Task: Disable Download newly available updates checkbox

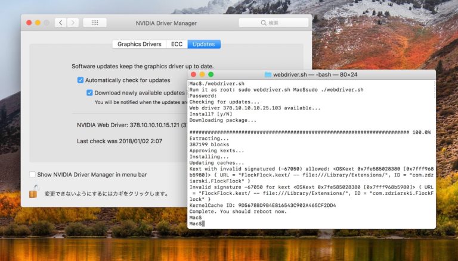Action: click(89, 93)
